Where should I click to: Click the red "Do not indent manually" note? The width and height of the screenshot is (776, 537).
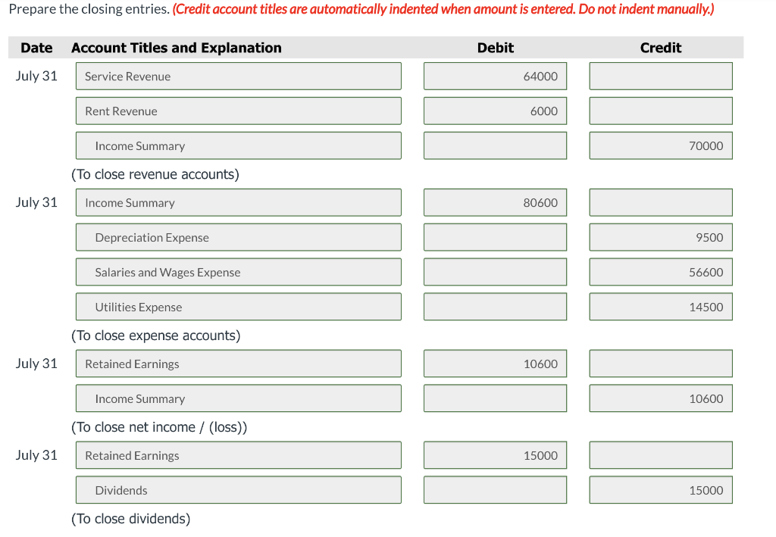pyautogui.click(x=646, y=9)
